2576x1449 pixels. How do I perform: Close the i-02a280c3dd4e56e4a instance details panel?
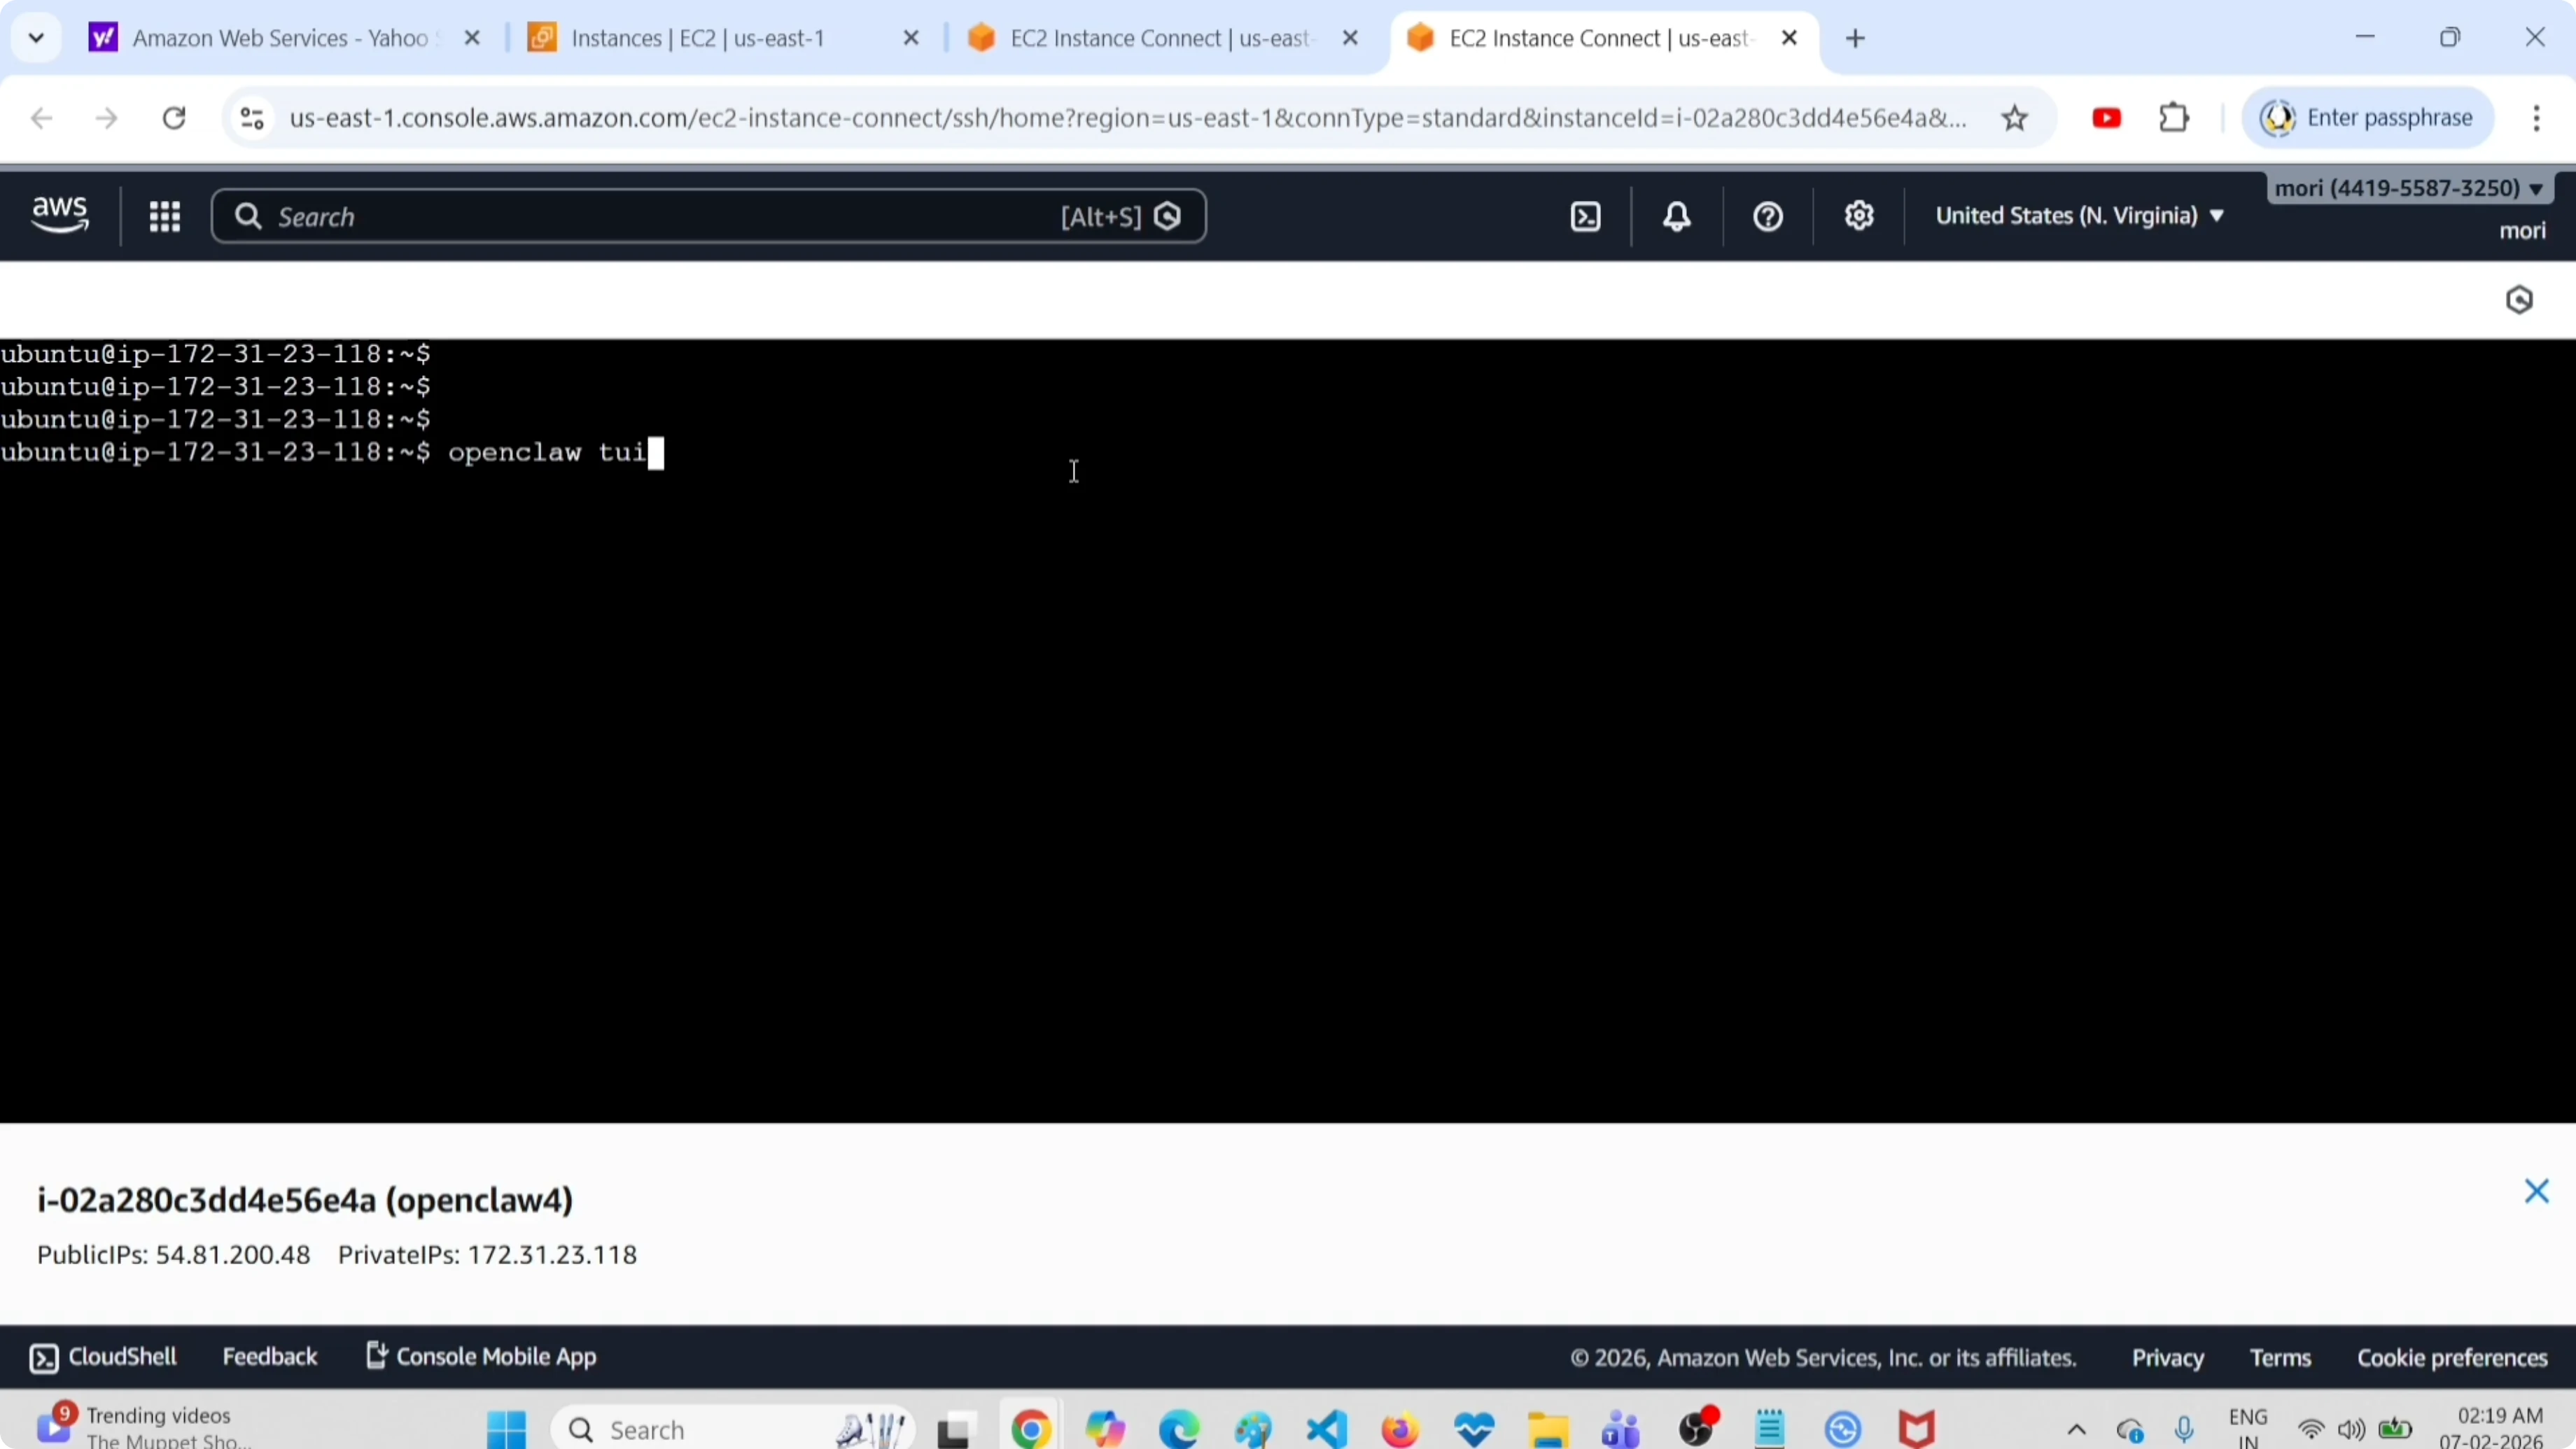(2536, 1191)
